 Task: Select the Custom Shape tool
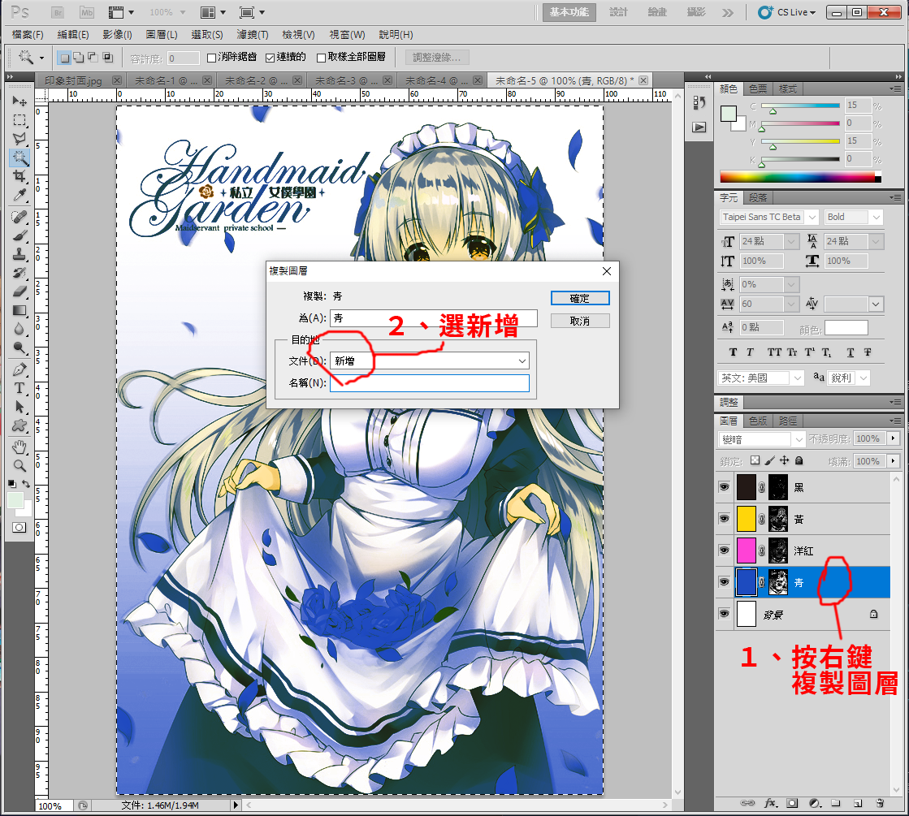pos(19,425)
